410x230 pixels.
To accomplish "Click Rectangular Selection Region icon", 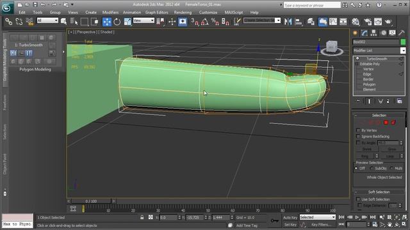I will point(85,21).
